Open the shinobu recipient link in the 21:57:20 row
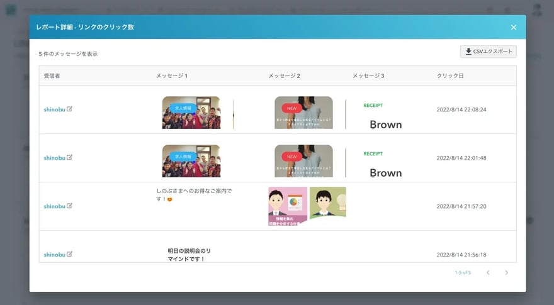The height and width of the screenshot is (305, 554). coord(54,206)
